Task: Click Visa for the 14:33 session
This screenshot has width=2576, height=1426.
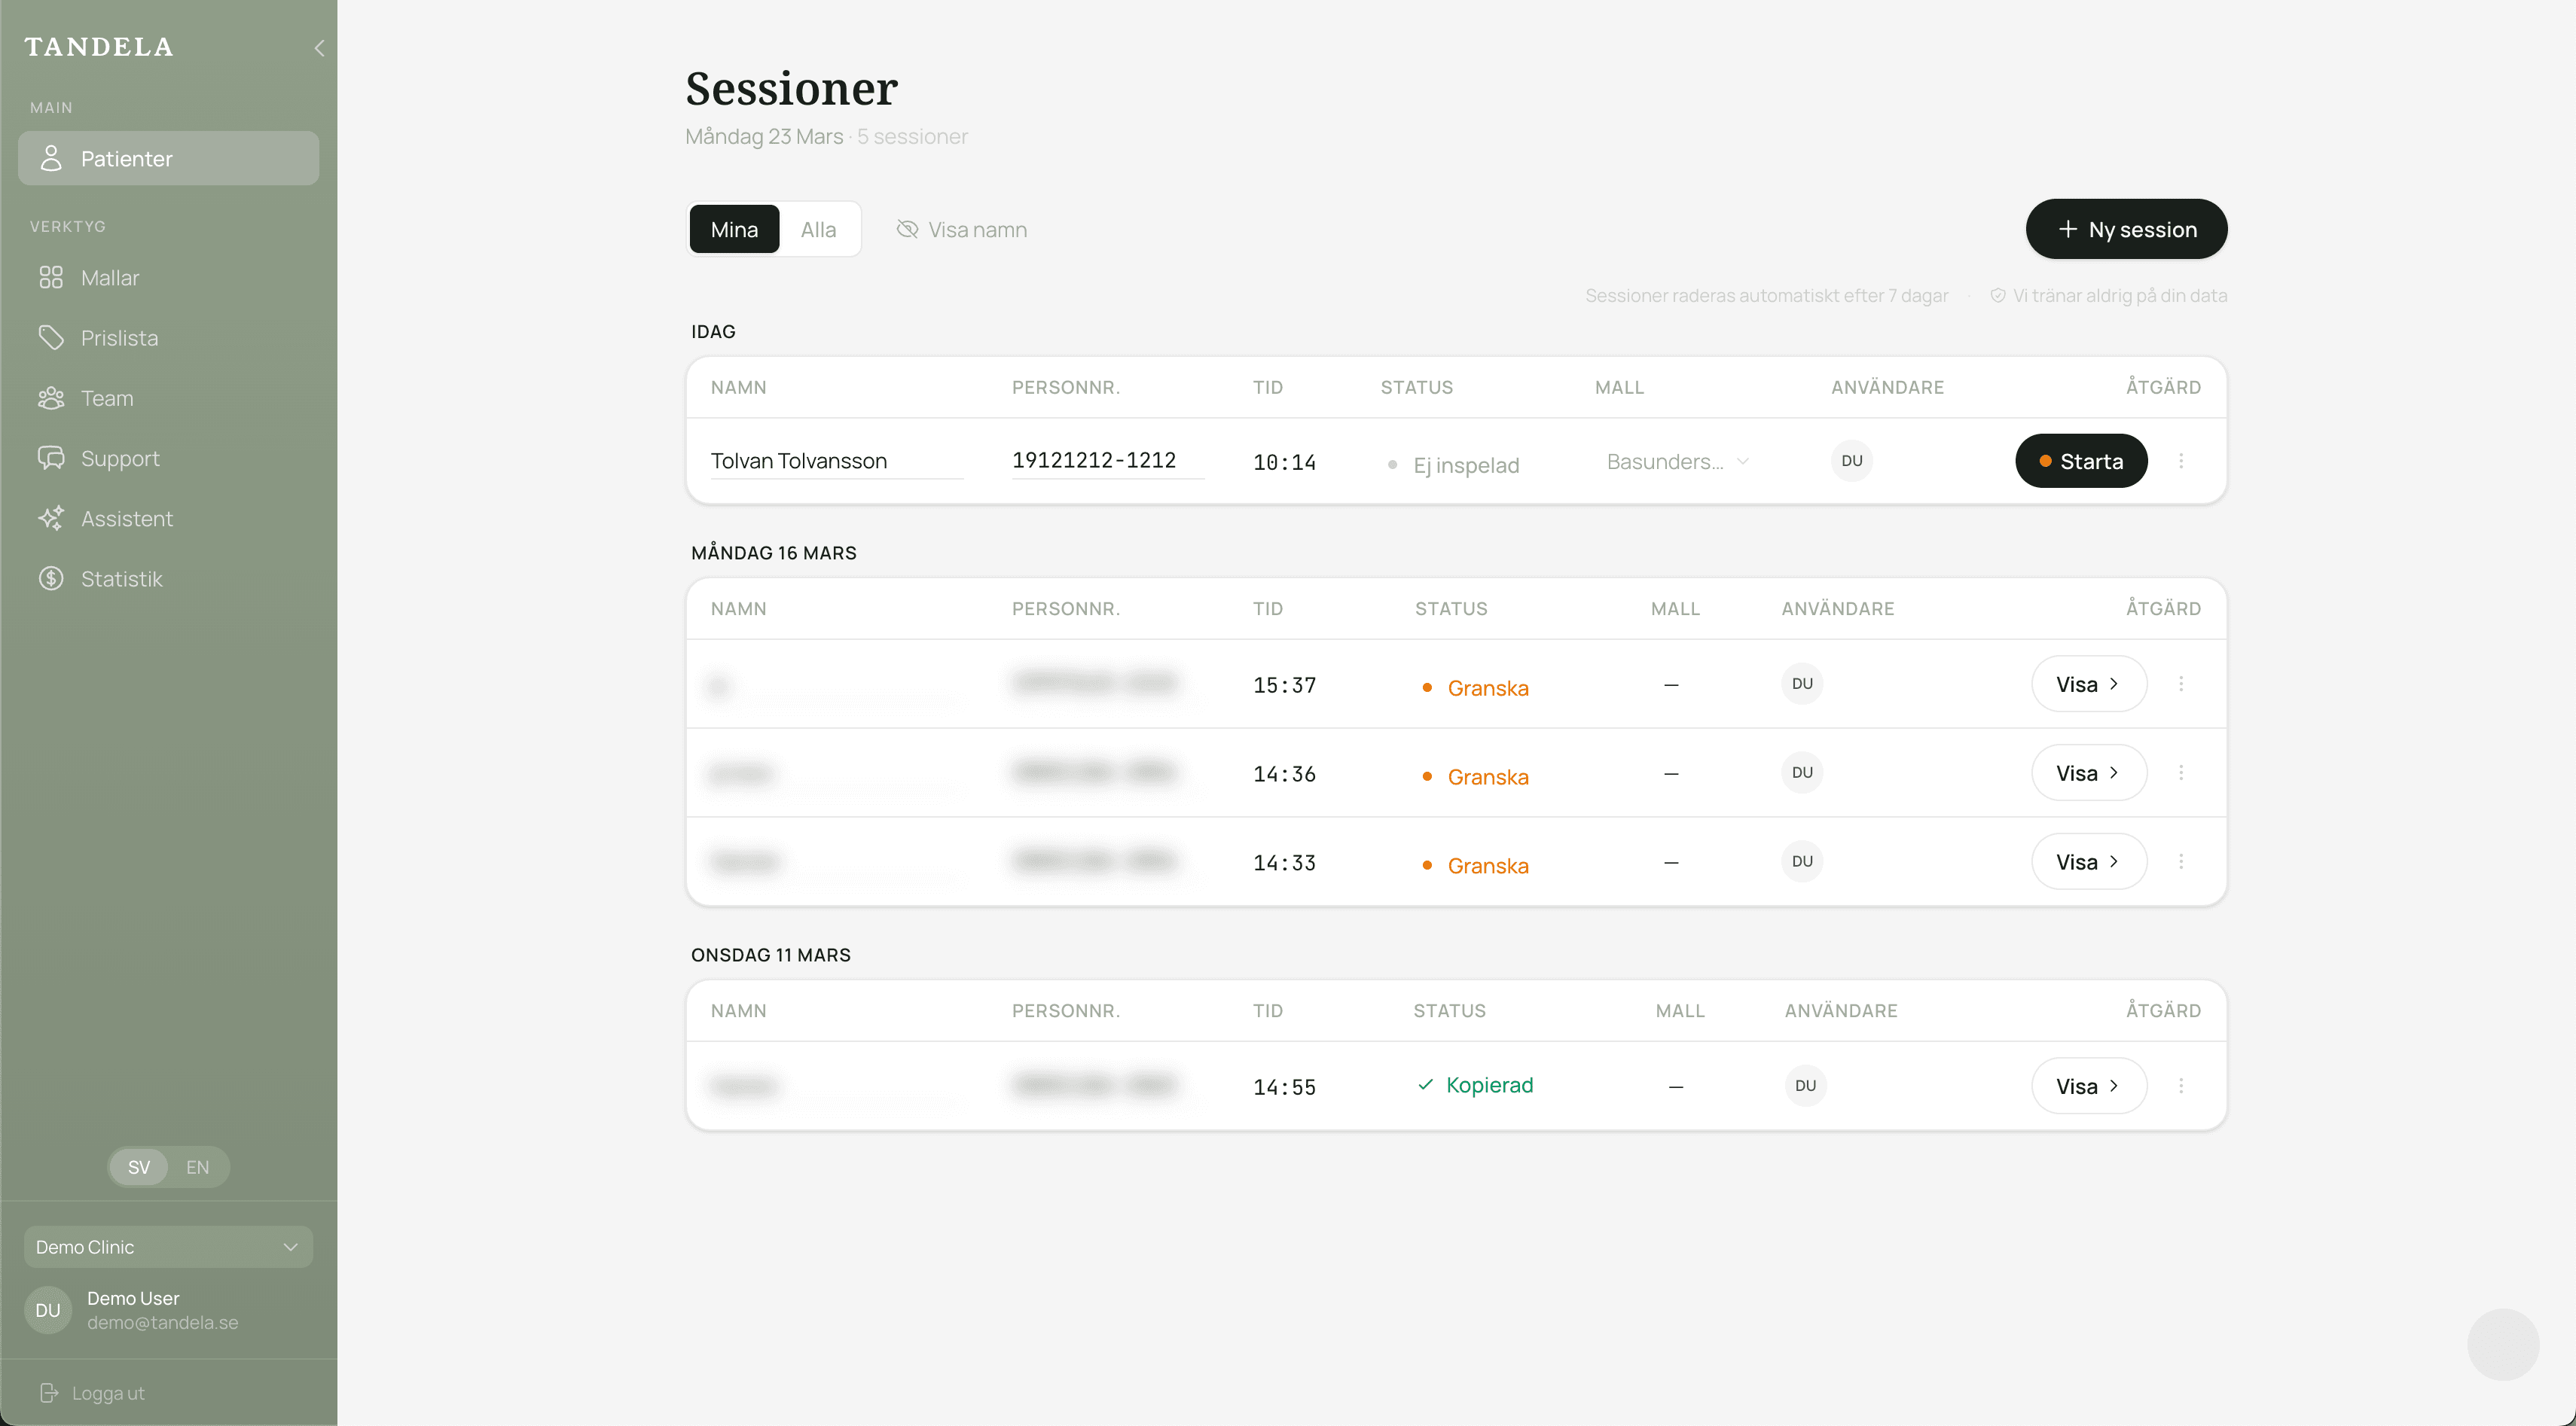Action: tap(2089, 861)
